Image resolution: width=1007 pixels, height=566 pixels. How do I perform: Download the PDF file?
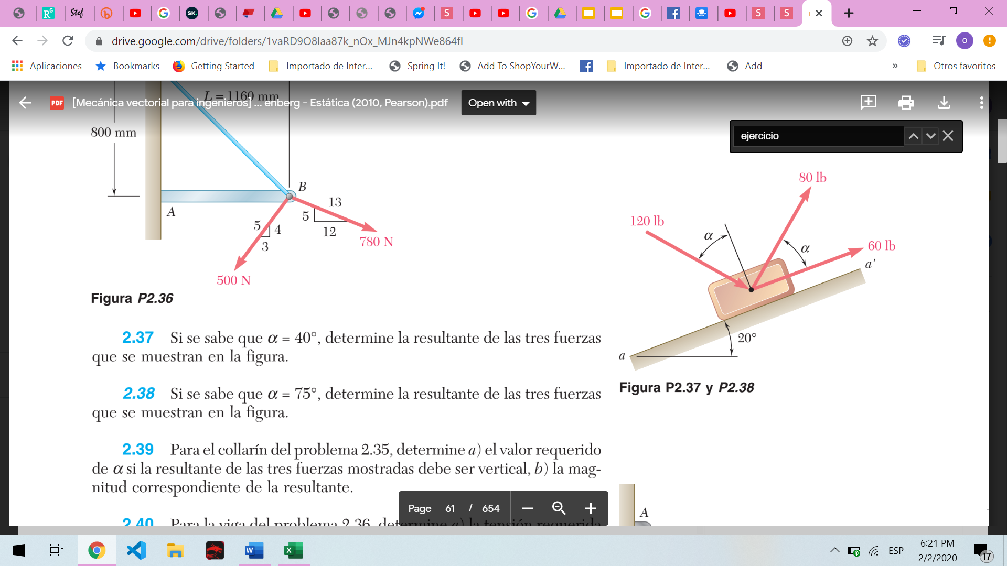click(x=944, y=103)
